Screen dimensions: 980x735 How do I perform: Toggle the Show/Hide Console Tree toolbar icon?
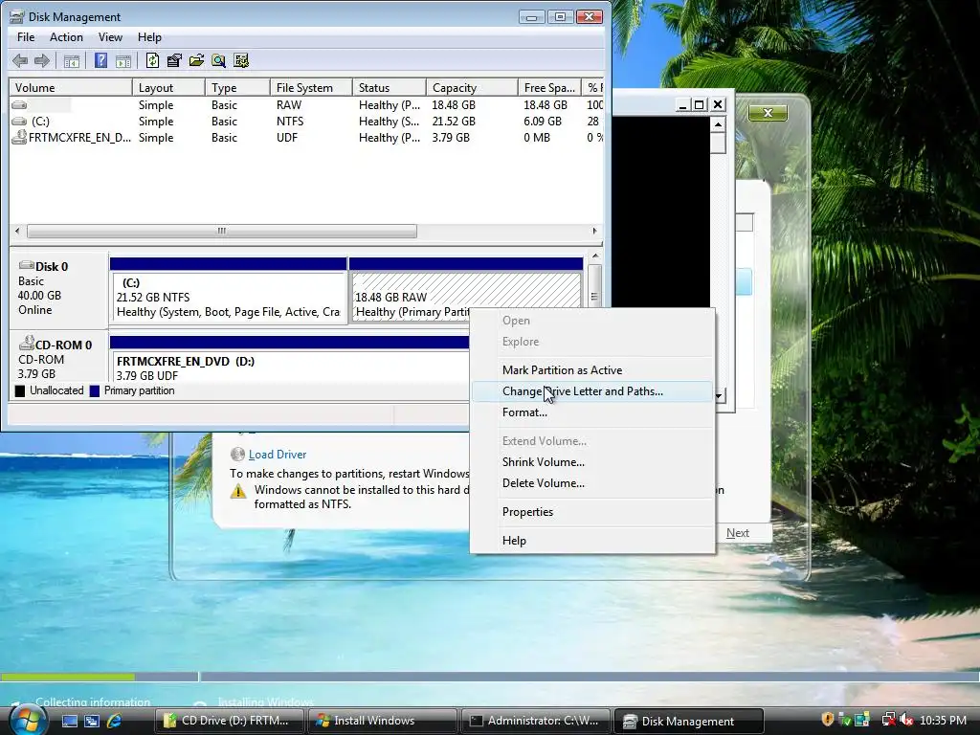click(x=72, y=60)
